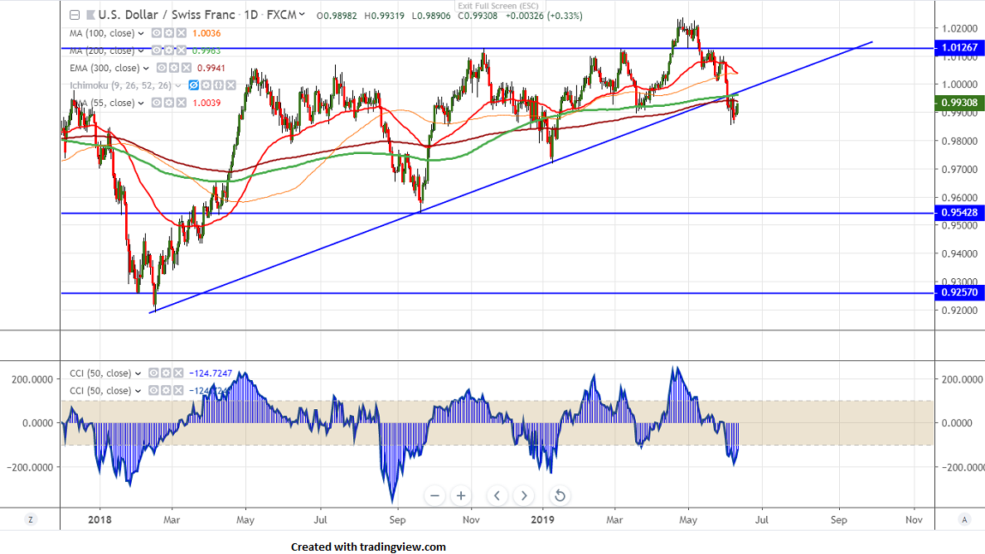Reset the chart view
The width and height of the screenshot is (985, 554).
pos(560,496)
